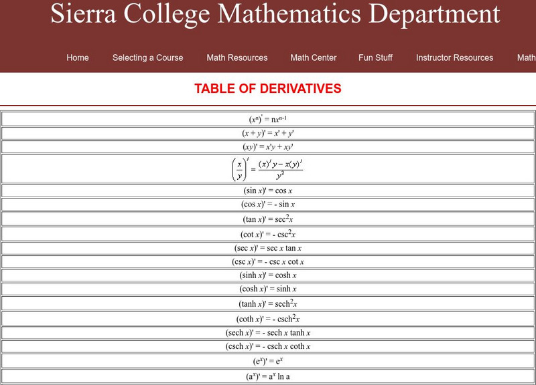Image resolution: width=536 pixels, height=385 pixels.
Task: Open the Home menu item
Action: click(78, 57)
